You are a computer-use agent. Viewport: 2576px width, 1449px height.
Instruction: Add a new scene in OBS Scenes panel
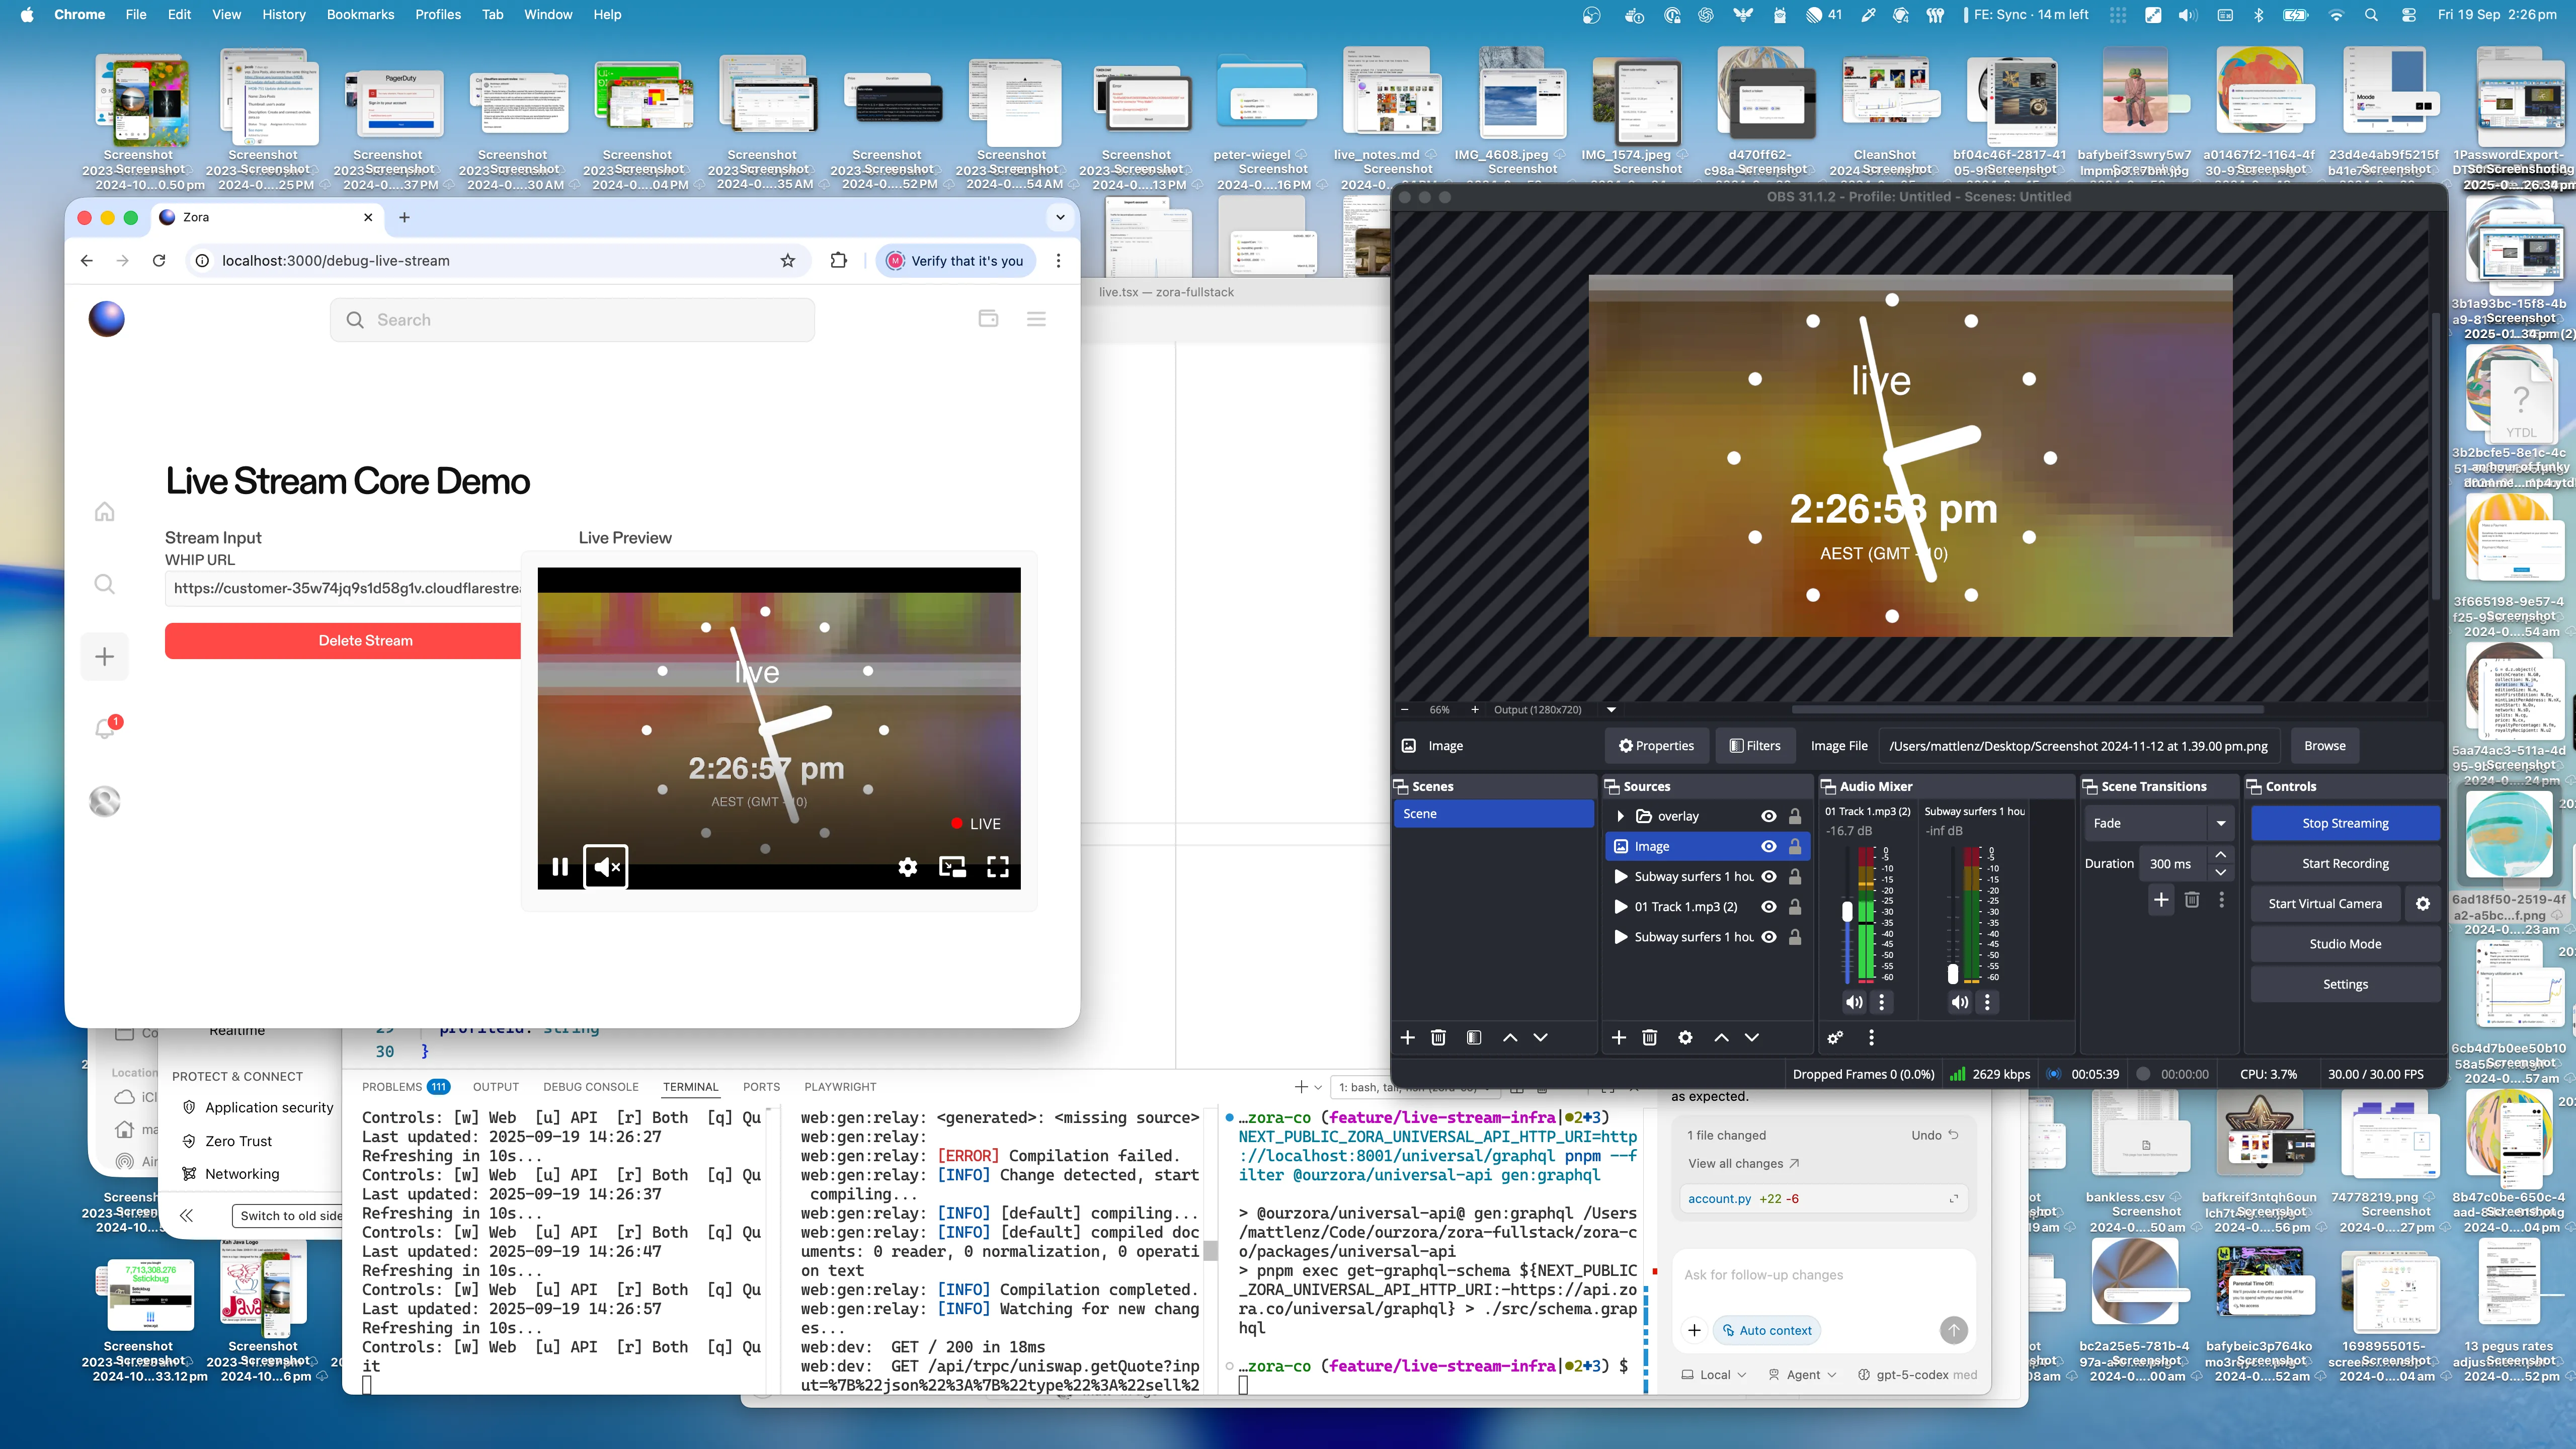[x=1407, y=1037]
